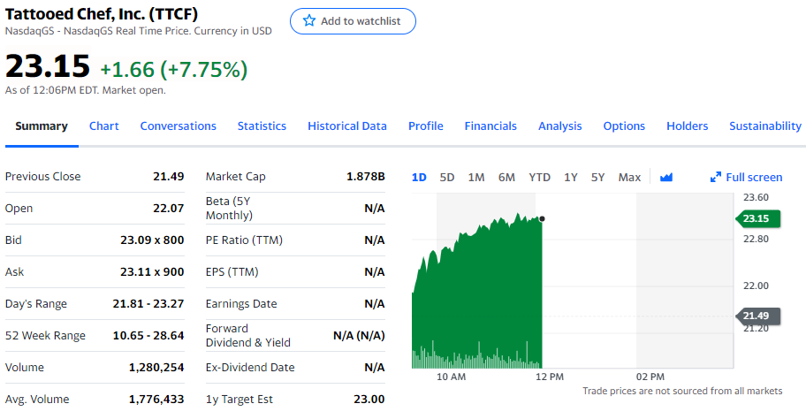Switch chart to 1M range
806x419 pixels.
(x=476, y=178)
